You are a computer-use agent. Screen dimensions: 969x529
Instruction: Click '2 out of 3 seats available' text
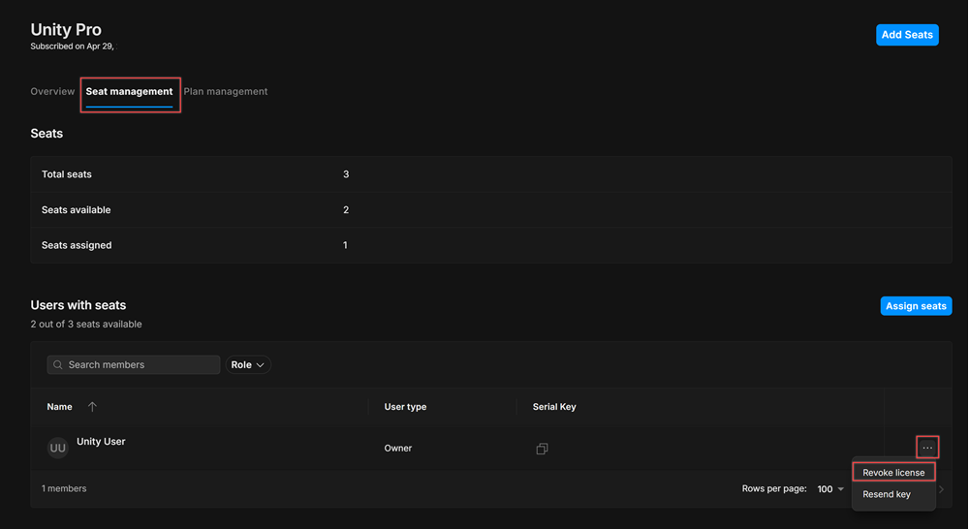click(86, 324)
